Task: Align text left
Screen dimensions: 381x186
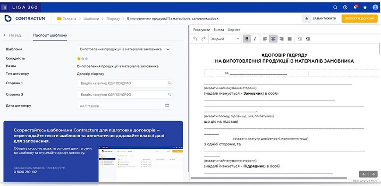Action: point(265,39)
